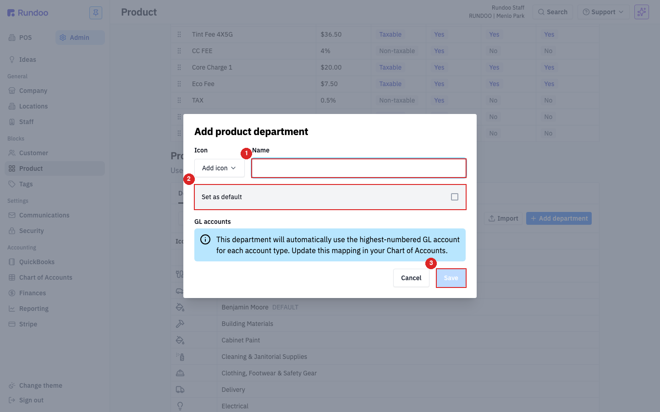This screenshot has width=660, height=412.
Task: Click the Cancel button
Action: coord(411,278)
